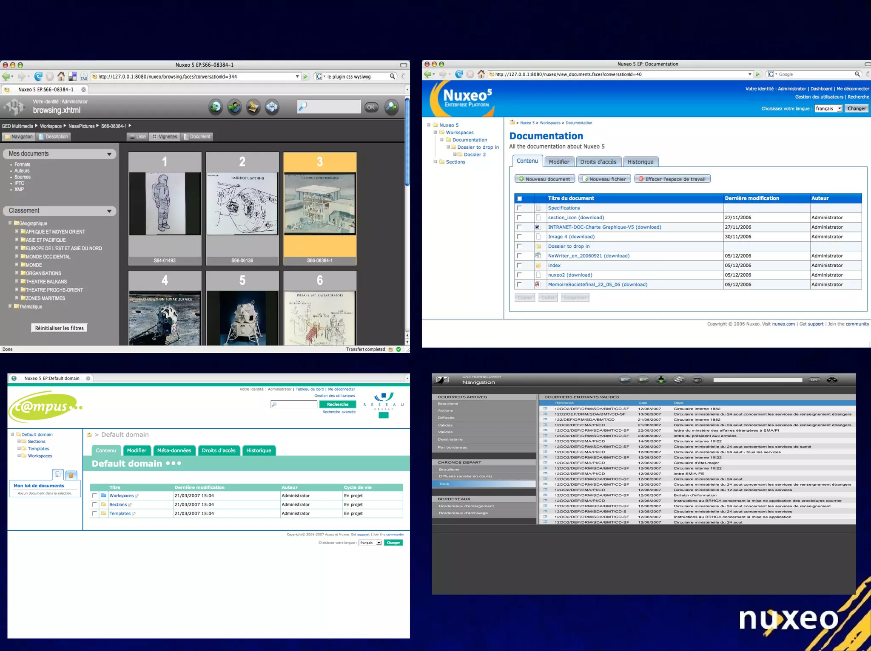871x651 pixels.
Task: Collapse the Mes documents panel arrow
Action: click(109, 154)
